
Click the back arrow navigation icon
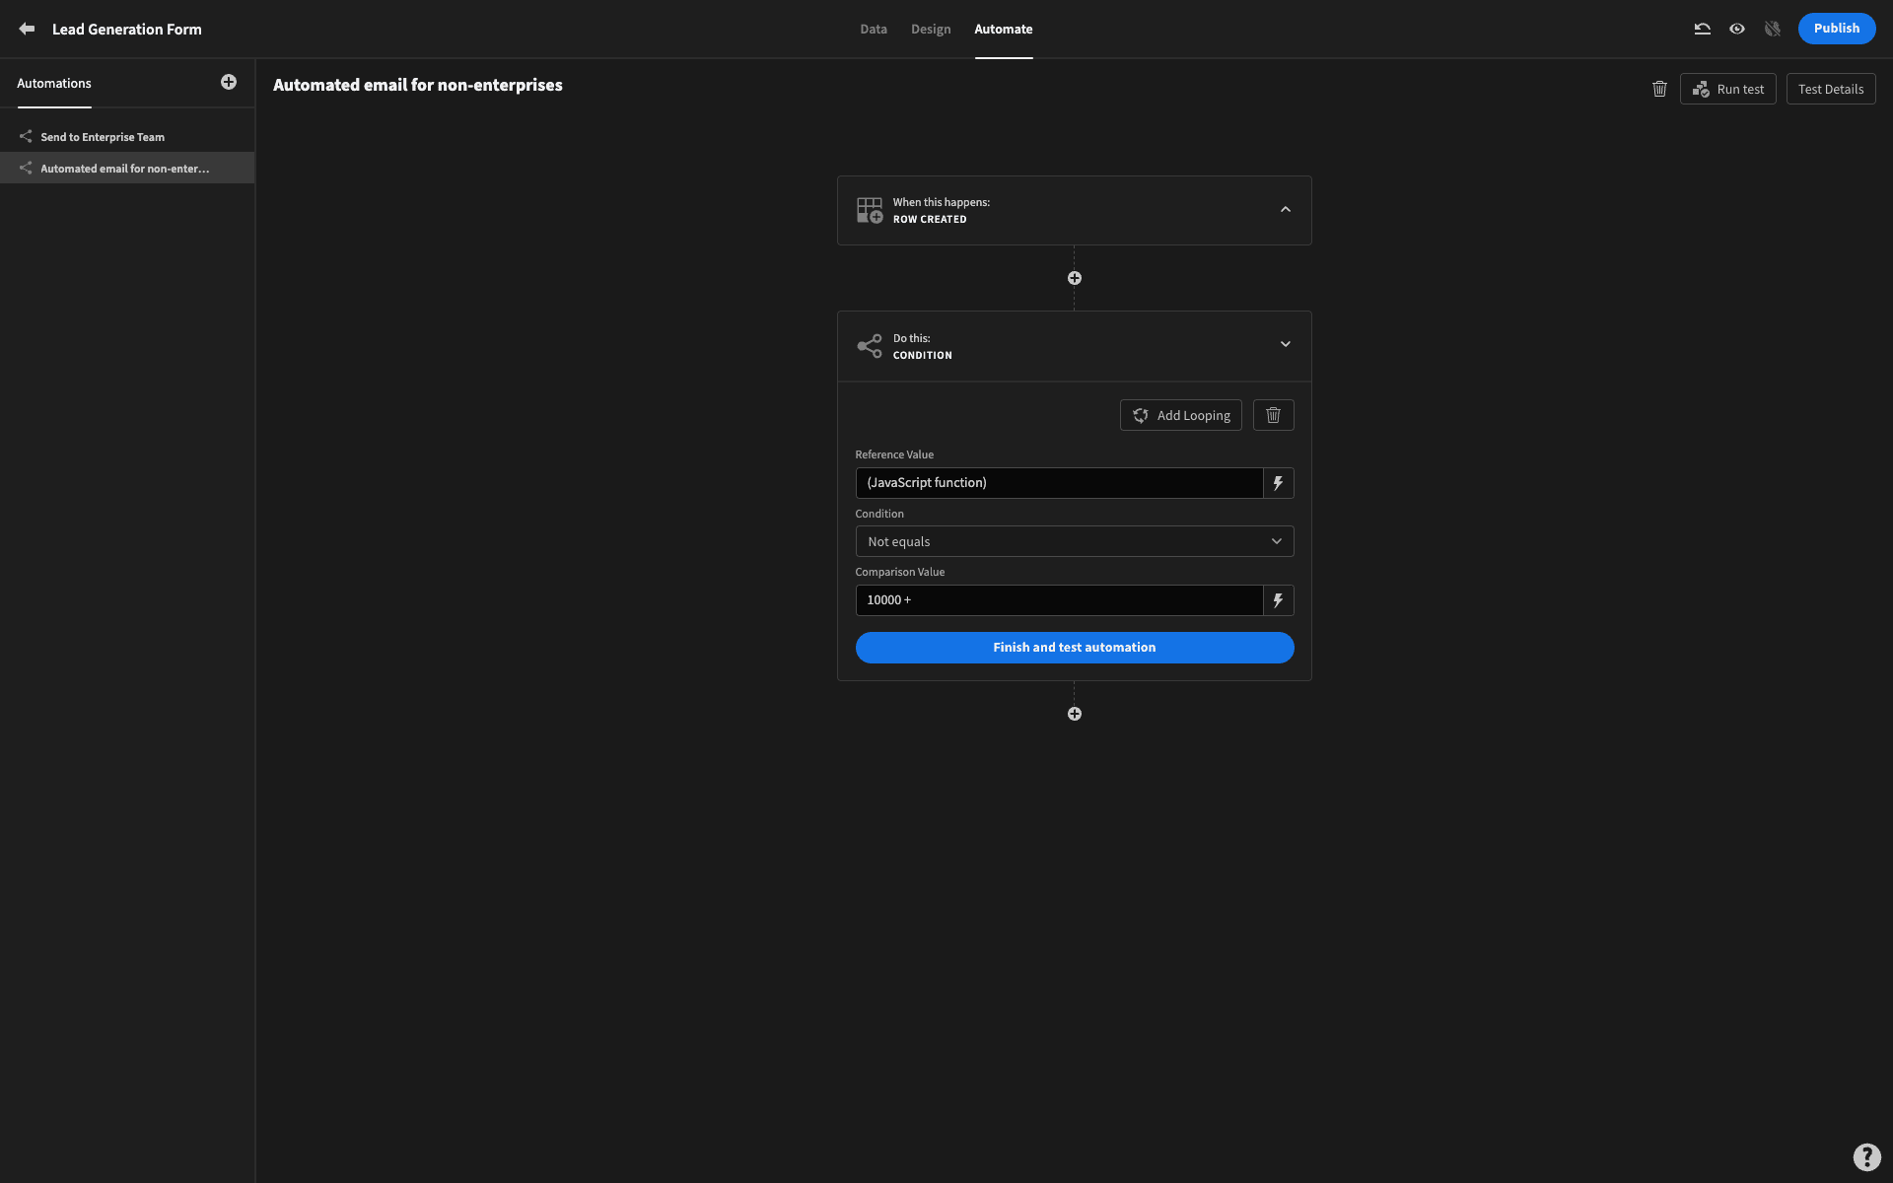(26, 29)
